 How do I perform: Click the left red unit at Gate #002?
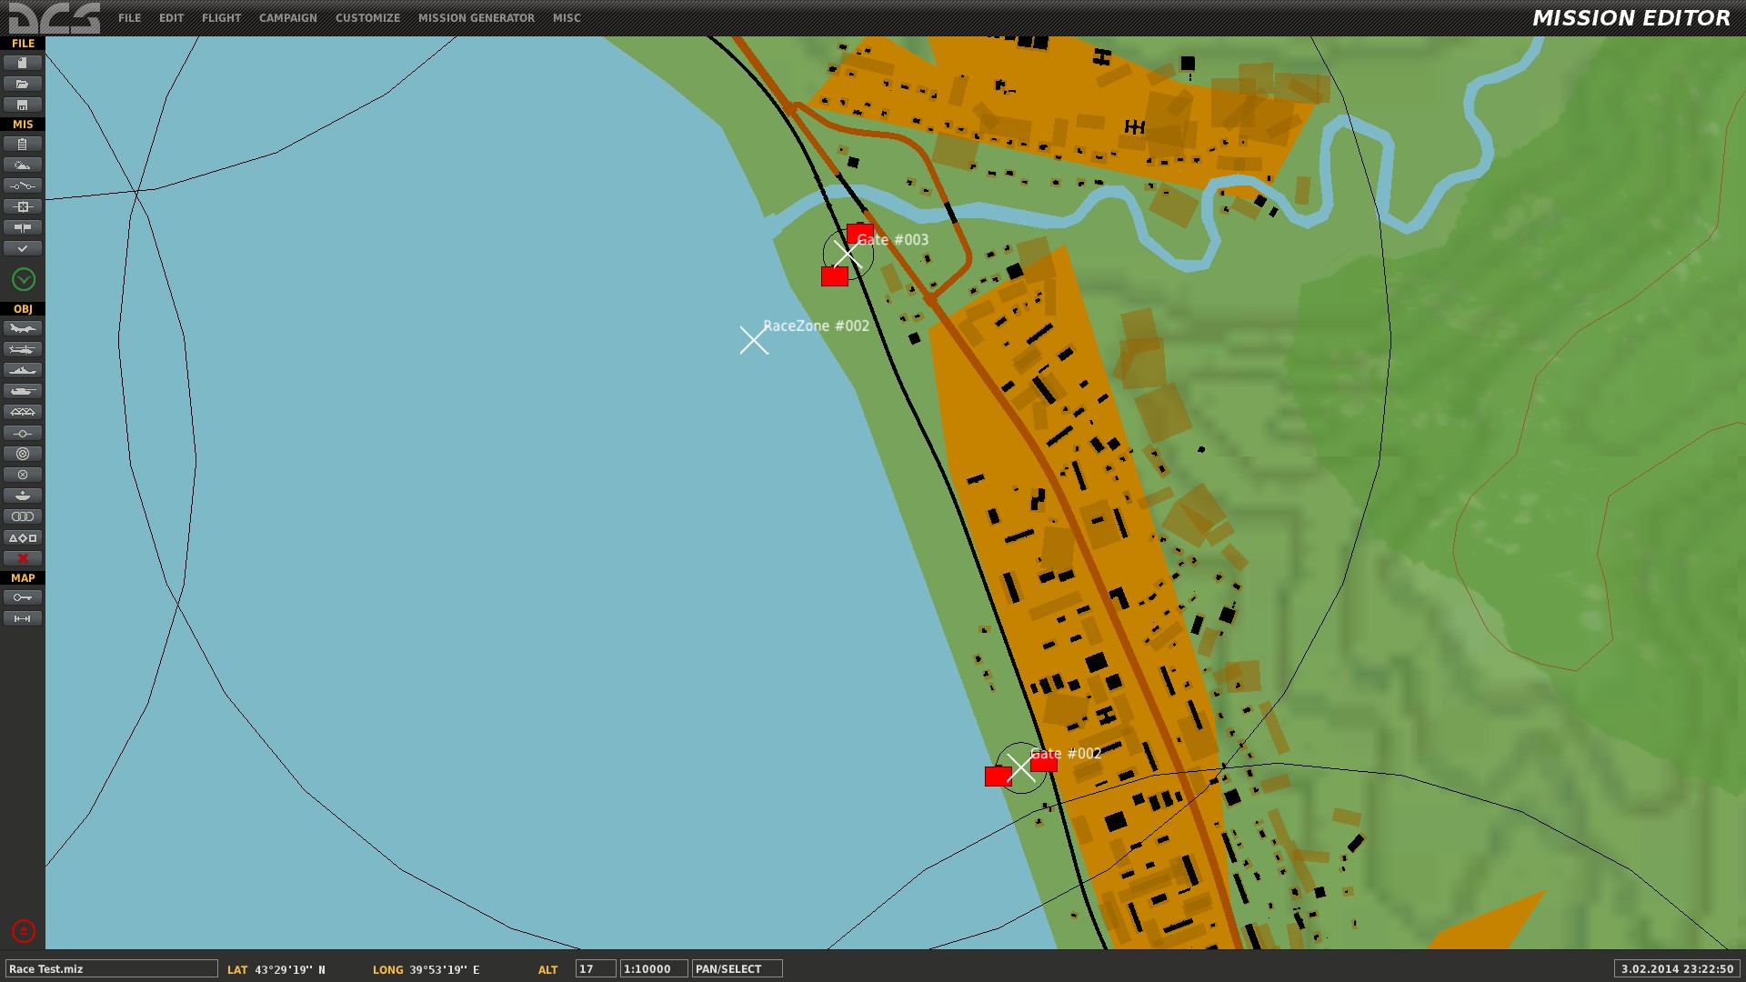[x=998, y=777]
